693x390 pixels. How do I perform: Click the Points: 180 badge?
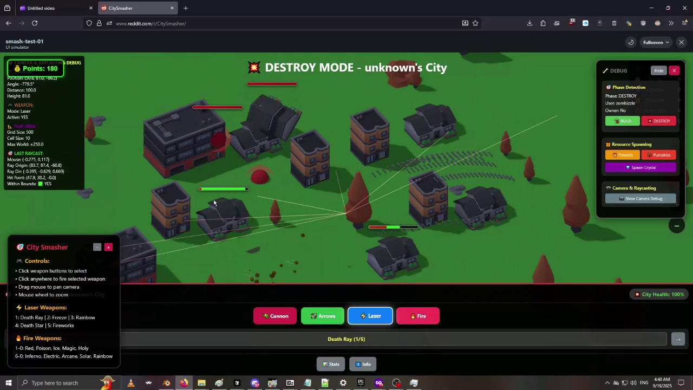pos(35,69)
